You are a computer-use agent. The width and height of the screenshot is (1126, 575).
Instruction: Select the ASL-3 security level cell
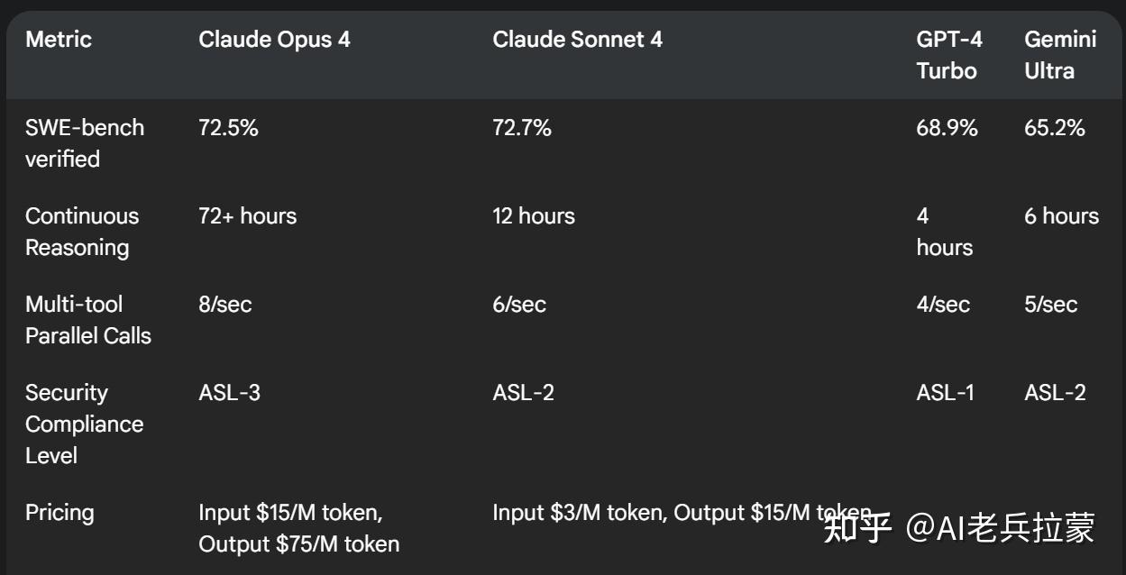(229, 393)
